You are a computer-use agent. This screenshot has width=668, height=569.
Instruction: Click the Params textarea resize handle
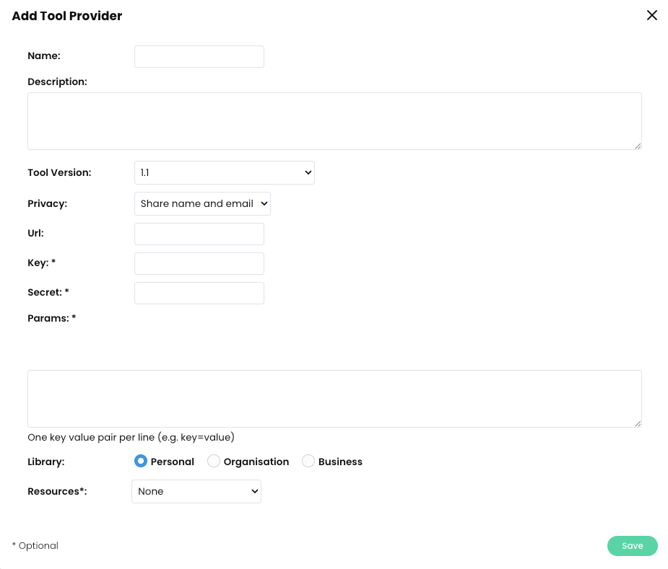point(638,425)
